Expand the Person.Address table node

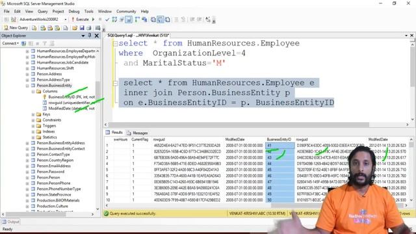27,74
